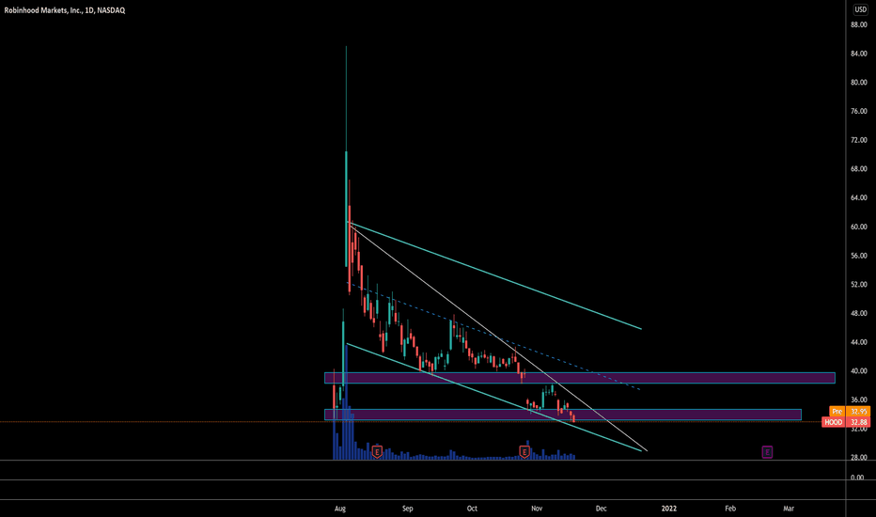876x517 pixels.
Task: Click the USD currency label
Action: tap(860, 9)
